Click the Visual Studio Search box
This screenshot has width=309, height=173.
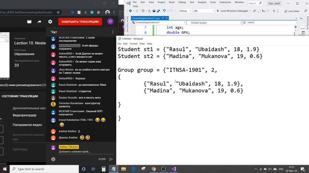click(255, 3)
